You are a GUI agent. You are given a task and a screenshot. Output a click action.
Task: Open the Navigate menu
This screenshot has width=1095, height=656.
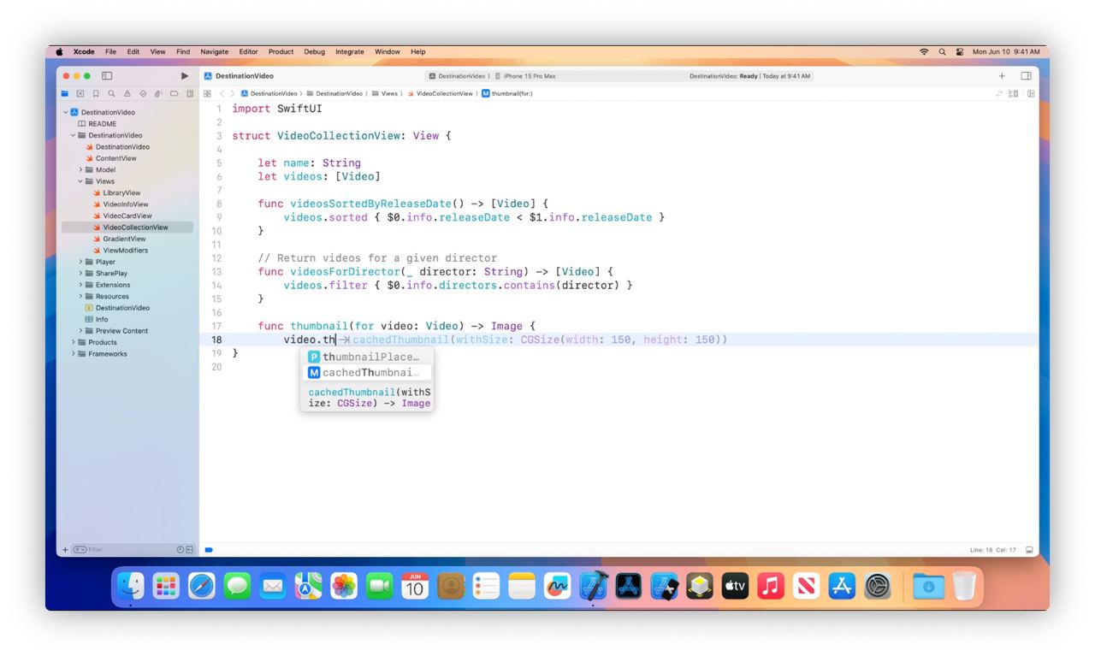(x=214, y=51)
